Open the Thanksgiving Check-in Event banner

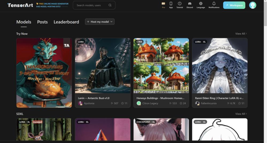pos(44,73)
